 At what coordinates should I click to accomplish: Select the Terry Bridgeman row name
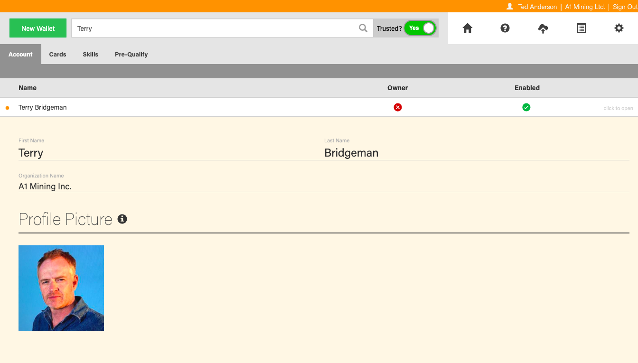pyautogui.click(x=42, y=107)
